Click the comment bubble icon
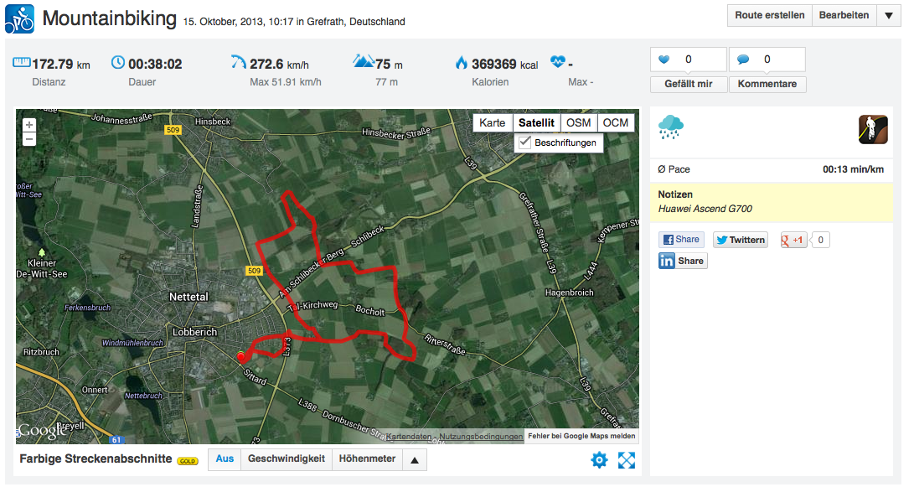This screenshot has width=914, height=487. click(x=742, y=59)
